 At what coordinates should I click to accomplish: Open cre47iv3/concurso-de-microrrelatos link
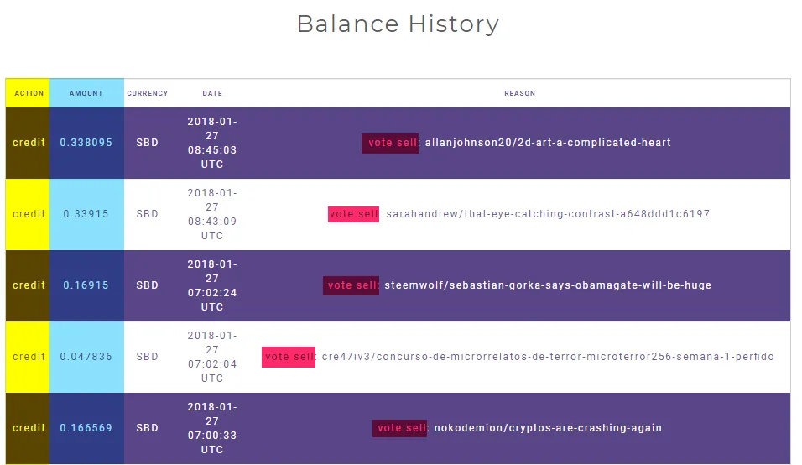(548, 357)
